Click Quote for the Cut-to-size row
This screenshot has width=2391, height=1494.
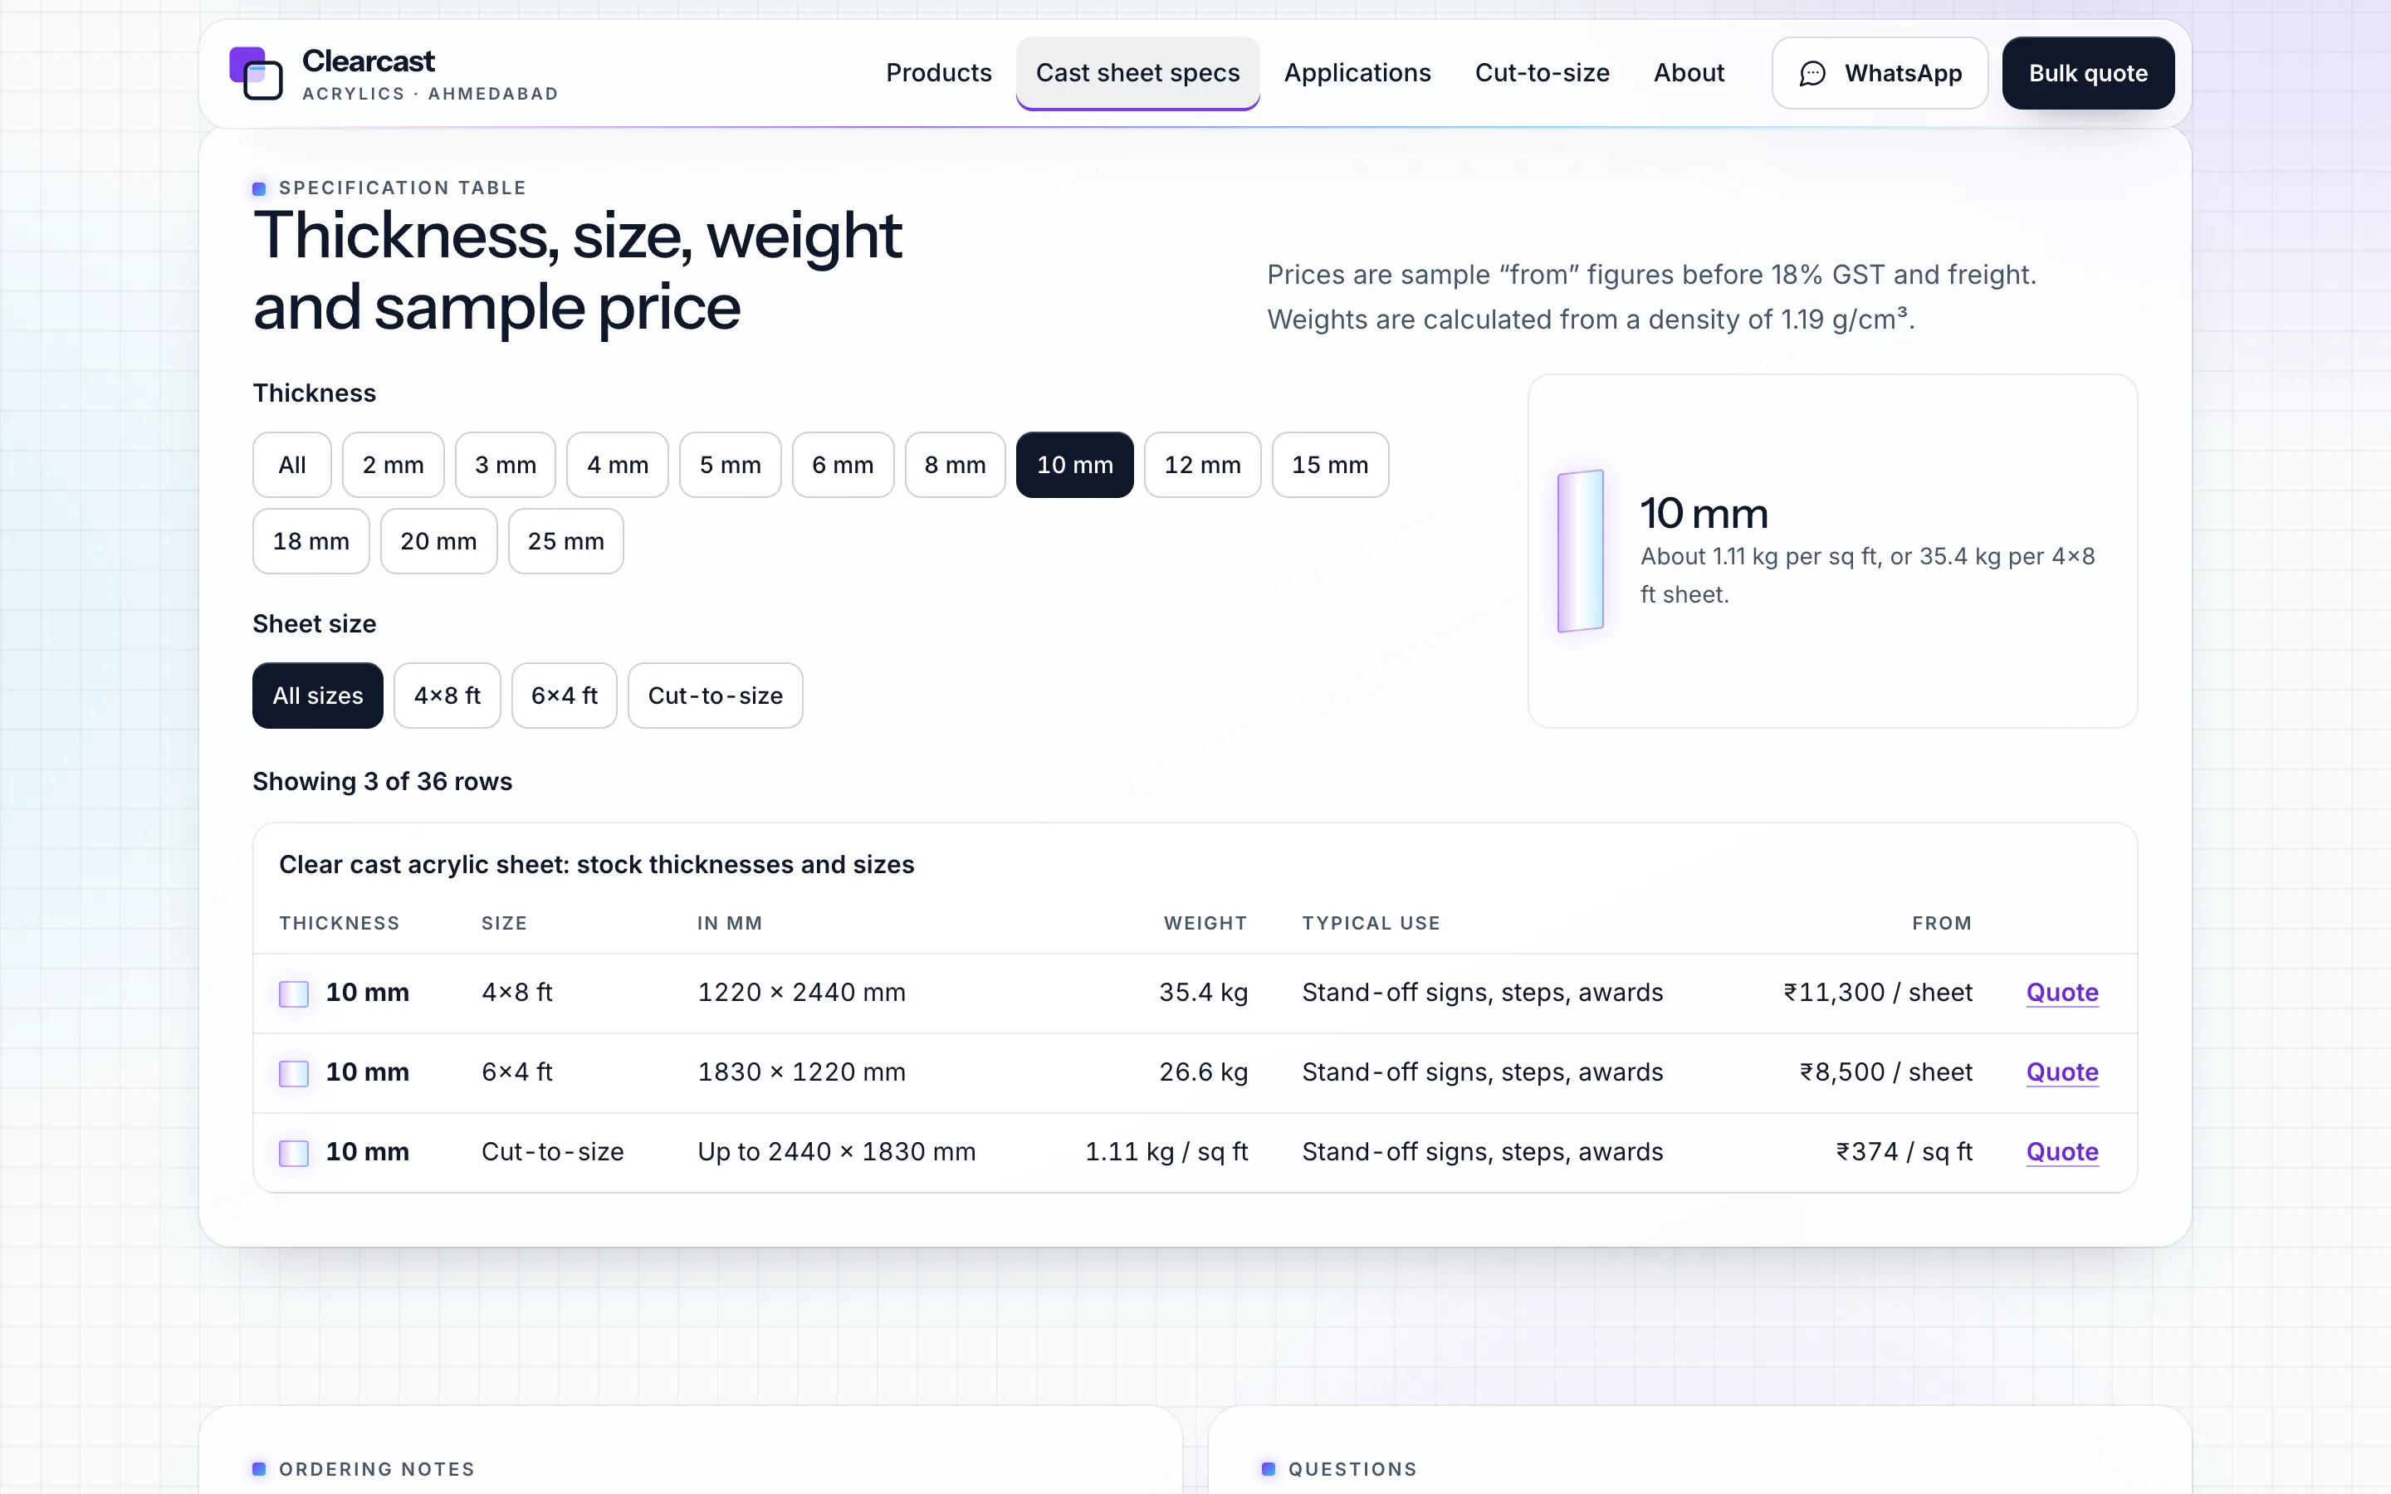click(2062, 1152)
